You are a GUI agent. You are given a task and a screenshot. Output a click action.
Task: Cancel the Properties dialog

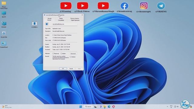pyautogui.click(x=71, y=69)
